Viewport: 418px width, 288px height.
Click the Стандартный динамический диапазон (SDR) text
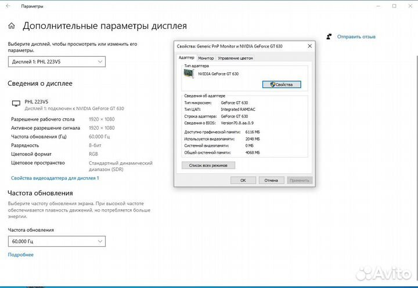(121, 166)
